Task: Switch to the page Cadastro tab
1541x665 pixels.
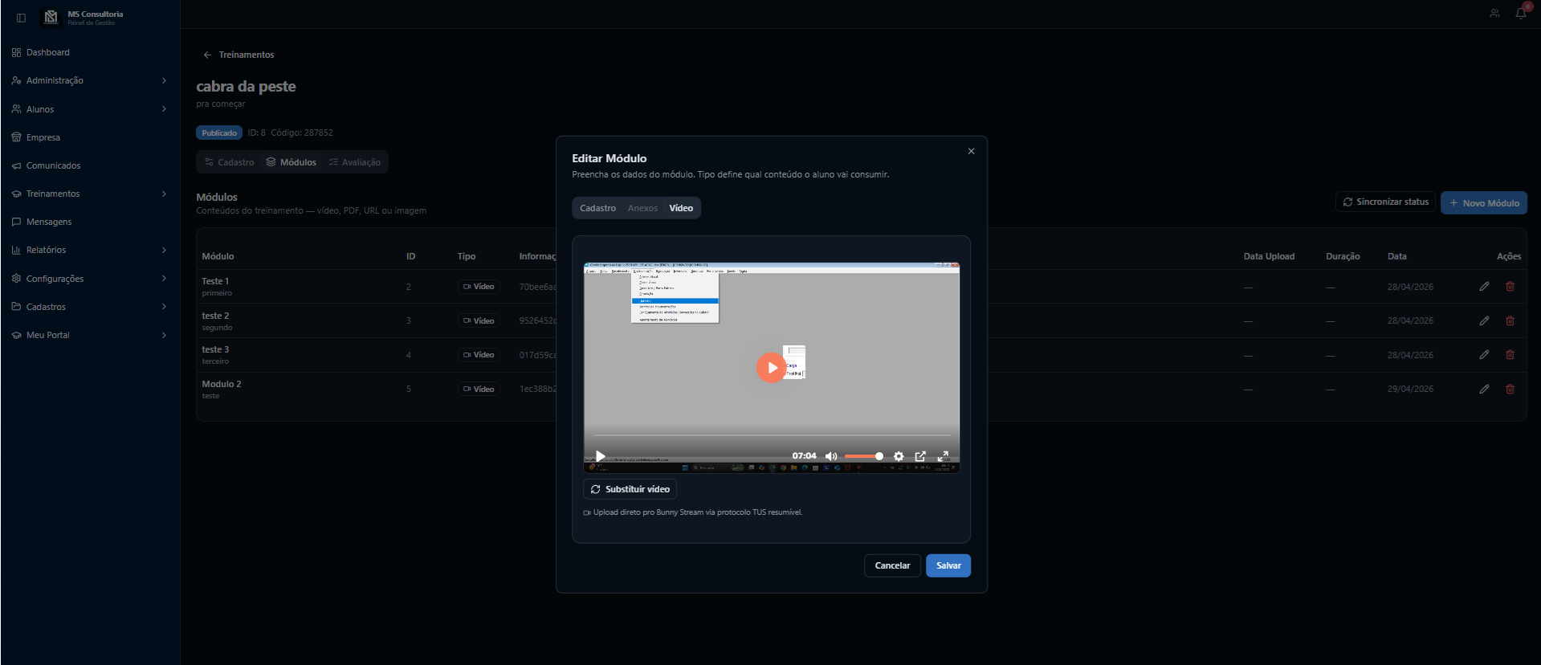Action: click(230, 162)
